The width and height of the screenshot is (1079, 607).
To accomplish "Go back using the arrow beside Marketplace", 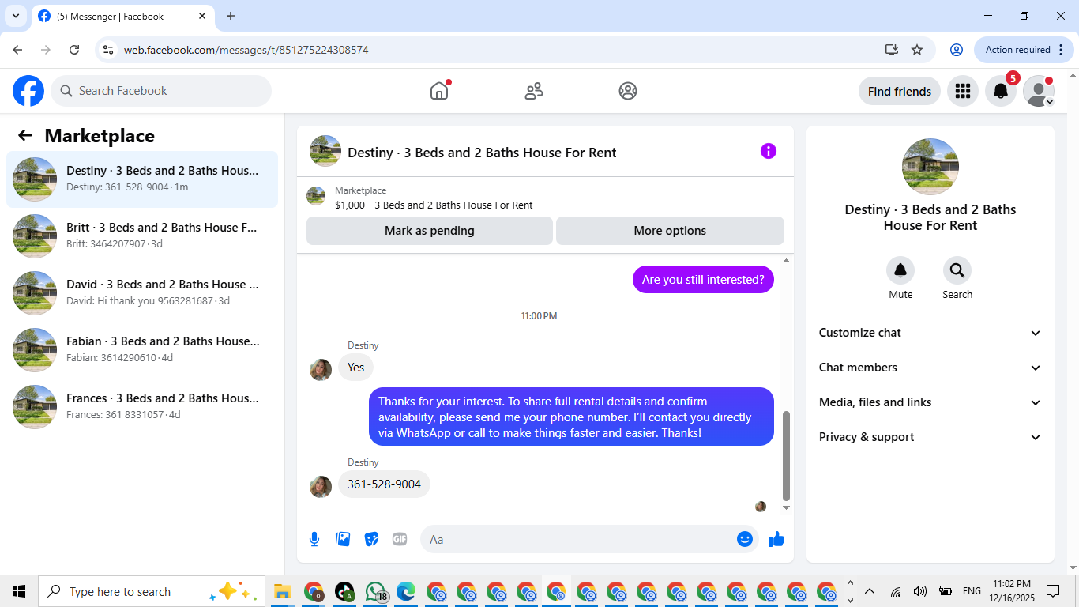I will click(25, 135).
